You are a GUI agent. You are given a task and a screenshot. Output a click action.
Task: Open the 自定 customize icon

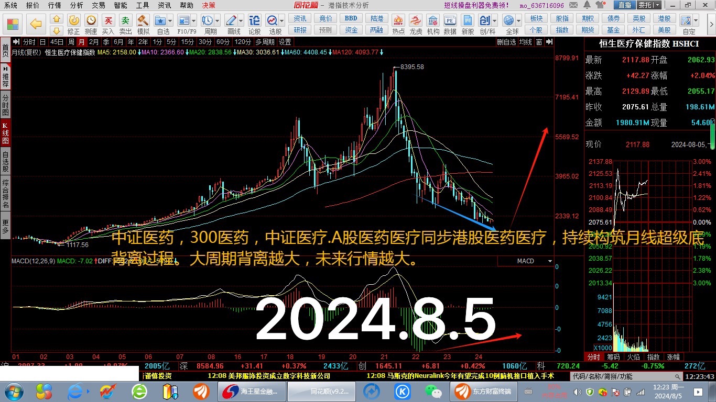coord(687,20)
